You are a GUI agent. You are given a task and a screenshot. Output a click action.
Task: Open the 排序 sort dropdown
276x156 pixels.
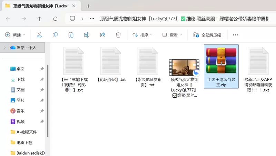tap(142, 35)
